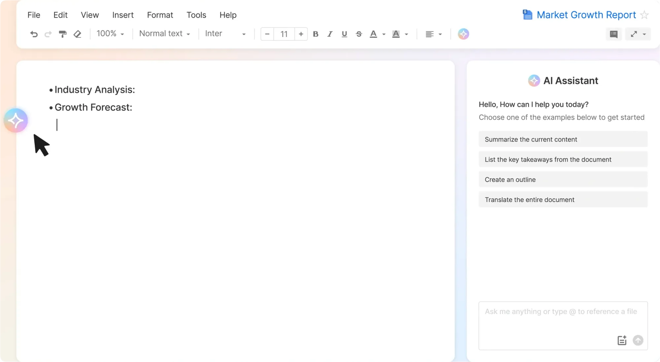The image size is (660, 362).
Task: Click the AI Assistant panel logo icon
Action: pyautogui.click(x=534, y=81)
